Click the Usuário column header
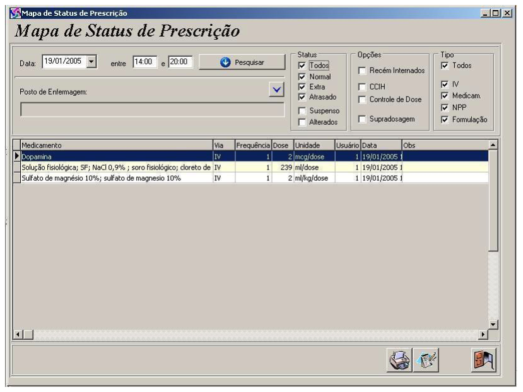This screenshot has height=392, width=523. tap(348, 146)
